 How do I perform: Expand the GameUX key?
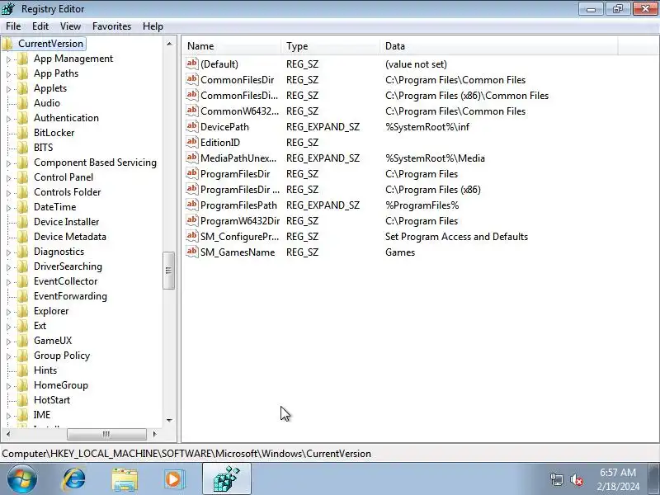pos(8,342)
